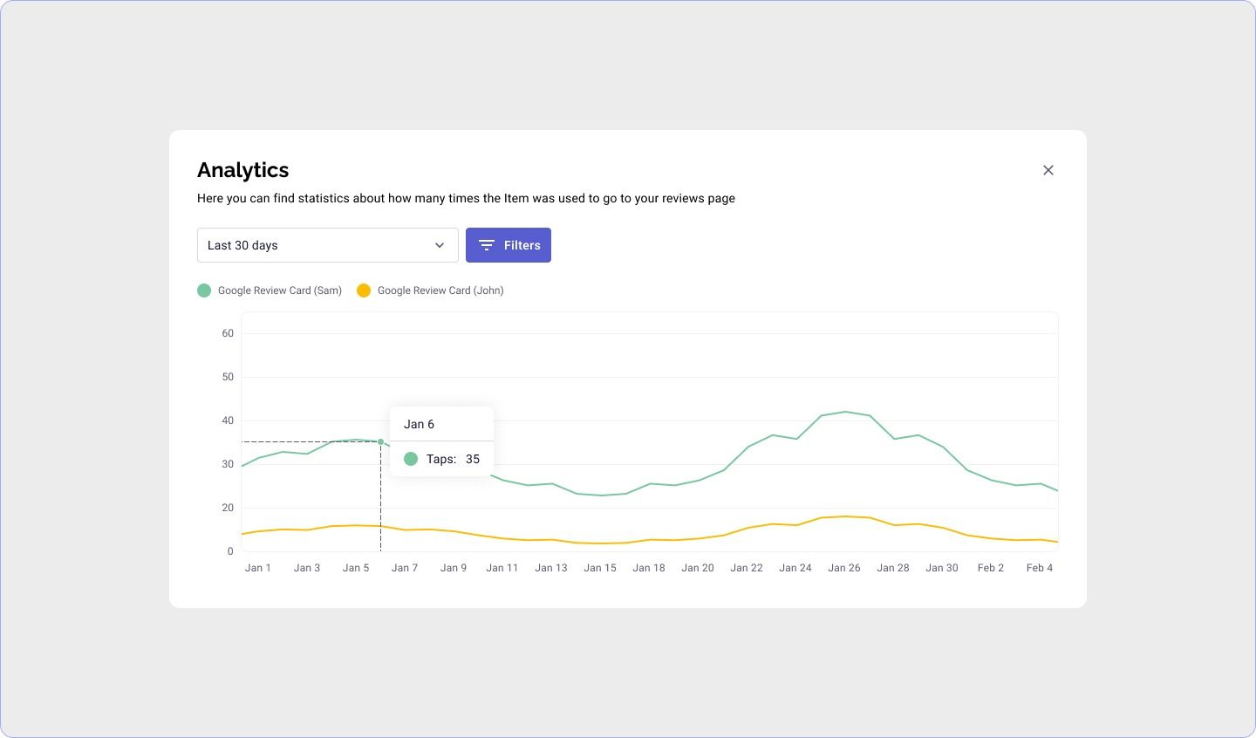This screenshot has height=738, width=1256.
Task: Click the Jan 1 x-axis label
Action: pyautogui.click(x=258, y=568)
